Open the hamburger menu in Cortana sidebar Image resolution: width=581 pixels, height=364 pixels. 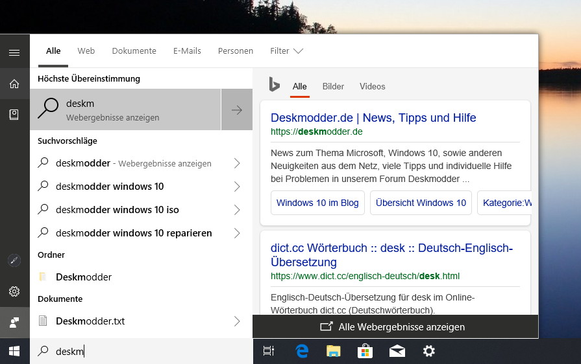click(x=14, y=53)
